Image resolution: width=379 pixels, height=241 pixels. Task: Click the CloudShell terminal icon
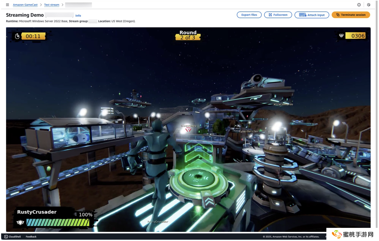tap(6, 237)
